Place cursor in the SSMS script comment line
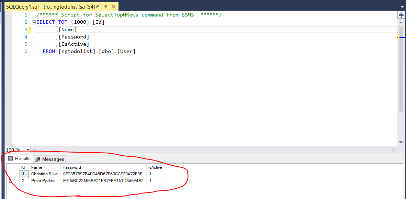This screenshot has height=199, width=406. pos(129,15)
